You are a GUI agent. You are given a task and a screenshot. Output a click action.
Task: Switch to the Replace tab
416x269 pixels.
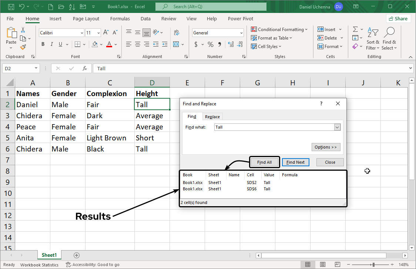point(212,117)
